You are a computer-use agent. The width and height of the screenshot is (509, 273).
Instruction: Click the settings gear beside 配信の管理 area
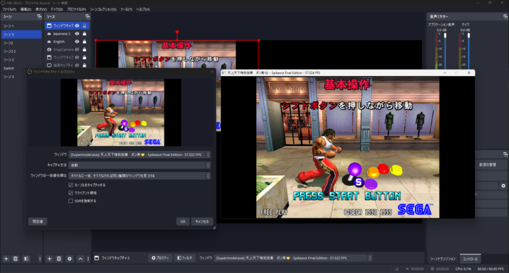(x=503, y=186)
